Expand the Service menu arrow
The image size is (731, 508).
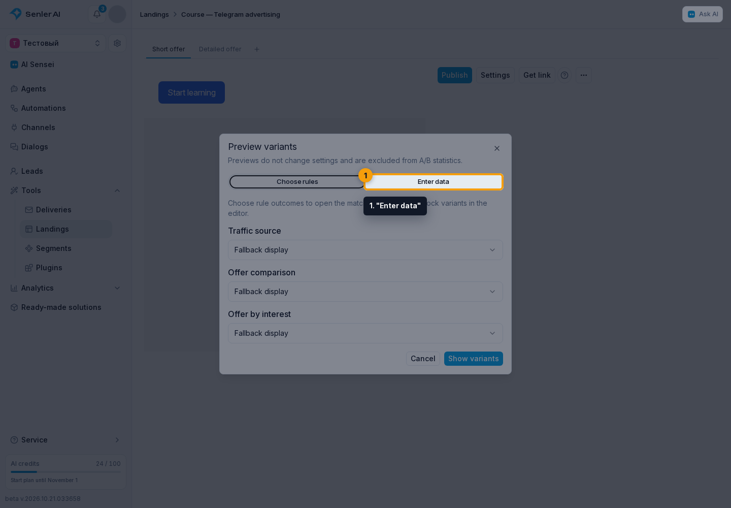pyautogui.click(x=117, y=440)
